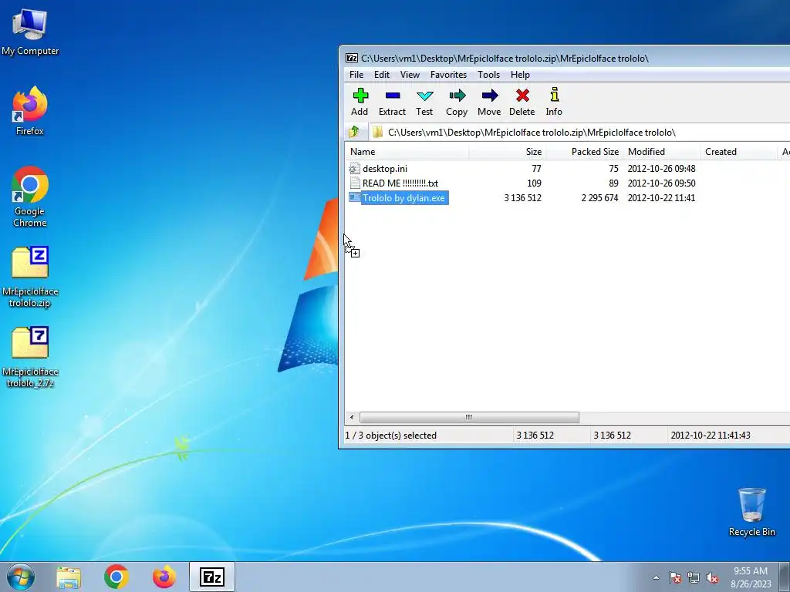Open the Help menu
Screen dimensions: 790x592
[x=520, y=75]
